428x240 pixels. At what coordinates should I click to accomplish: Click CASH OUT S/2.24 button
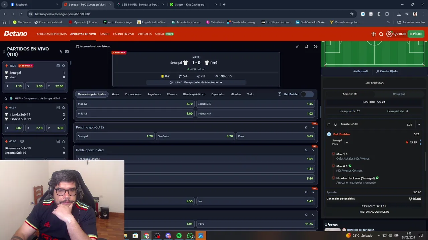[374, 102]
